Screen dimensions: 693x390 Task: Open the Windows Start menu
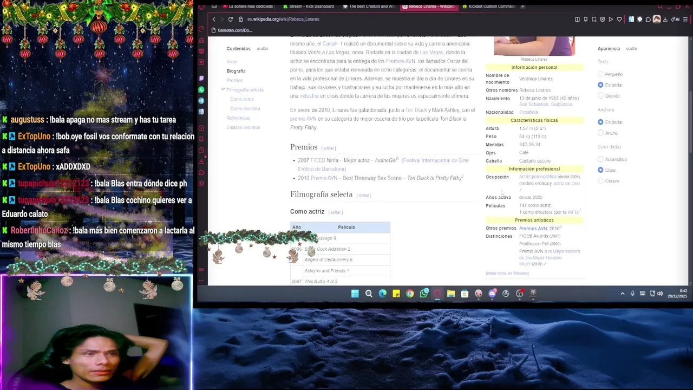pos(355,294)
